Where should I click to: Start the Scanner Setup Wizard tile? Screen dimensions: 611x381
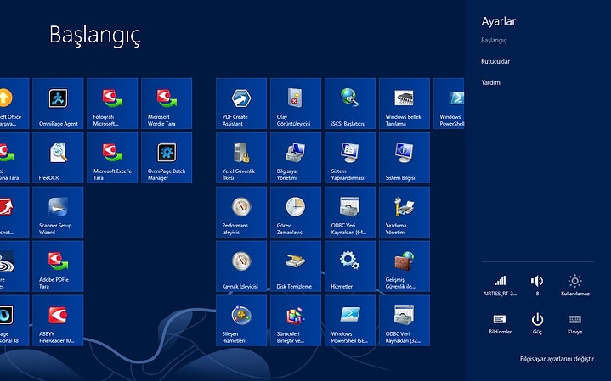(58, 211)
